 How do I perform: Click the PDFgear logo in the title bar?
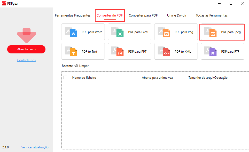(4, 3)
